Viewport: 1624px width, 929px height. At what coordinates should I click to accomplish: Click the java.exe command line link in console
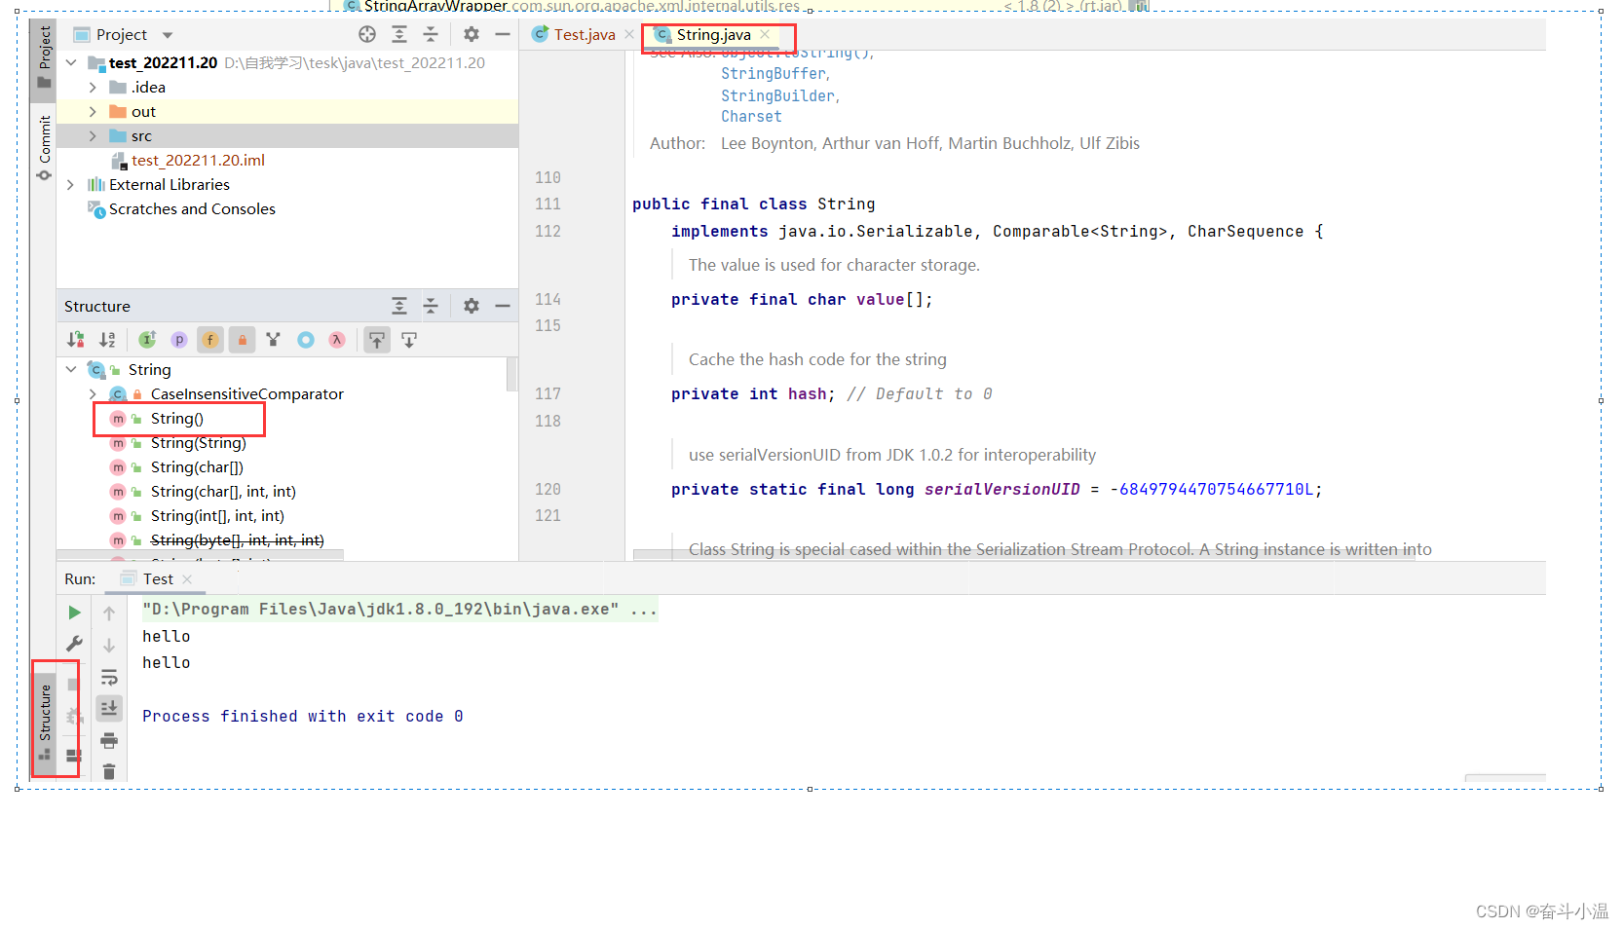tap(399, 610)
